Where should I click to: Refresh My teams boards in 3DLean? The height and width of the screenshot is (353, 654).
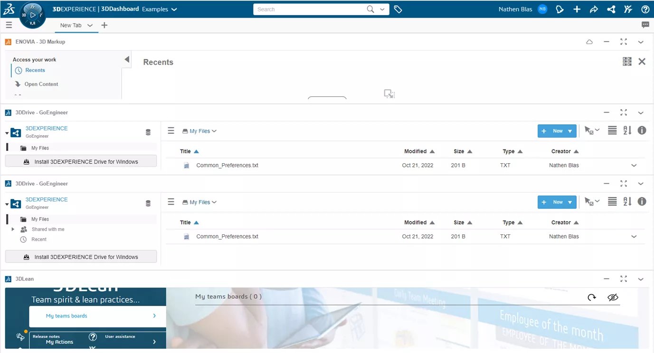coord(592,297)
